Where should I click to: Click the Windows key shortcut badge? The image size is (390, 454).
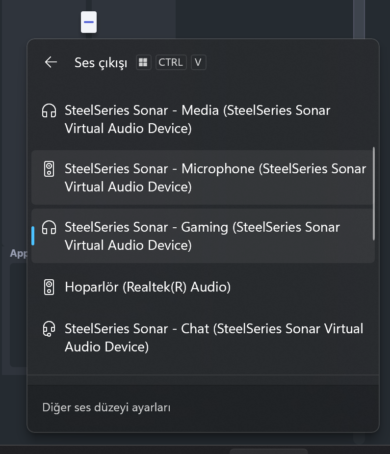pos(144,62)
